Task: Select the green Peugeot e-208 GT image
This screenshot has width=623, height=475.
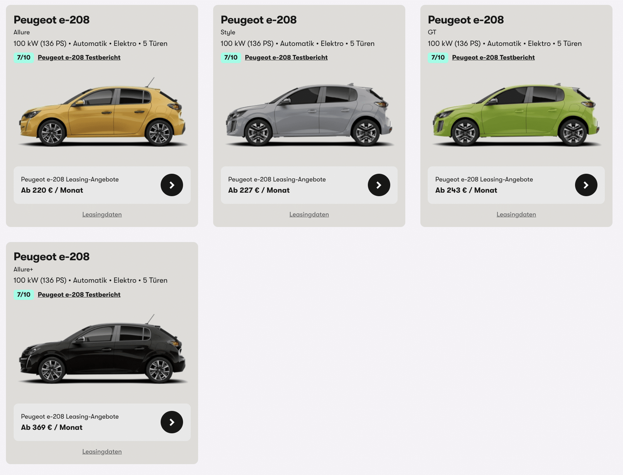Action: (517, 114)
